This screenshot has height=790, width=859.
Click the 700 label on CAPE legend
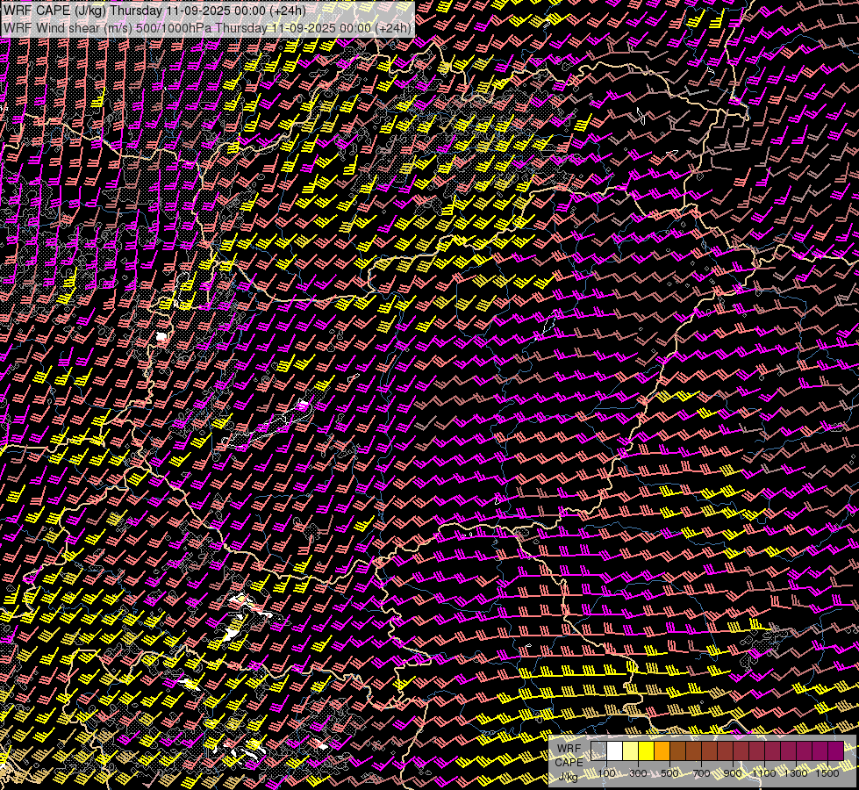(701, 773)
